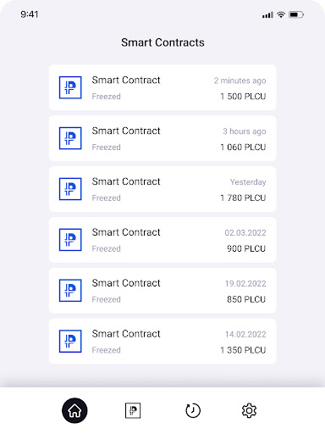Tap logo icon of the 1 500 PLCU contract
This screenshot has width=325, height=434.
tap(70, 87)
